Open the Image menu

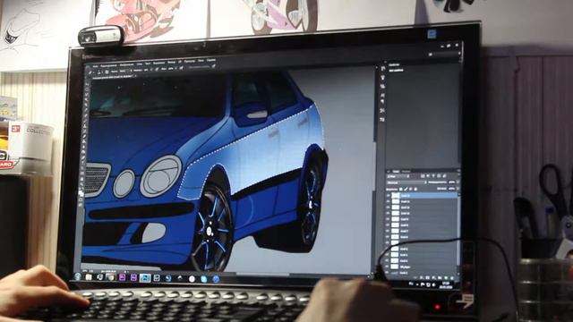[x=127, y=65]
